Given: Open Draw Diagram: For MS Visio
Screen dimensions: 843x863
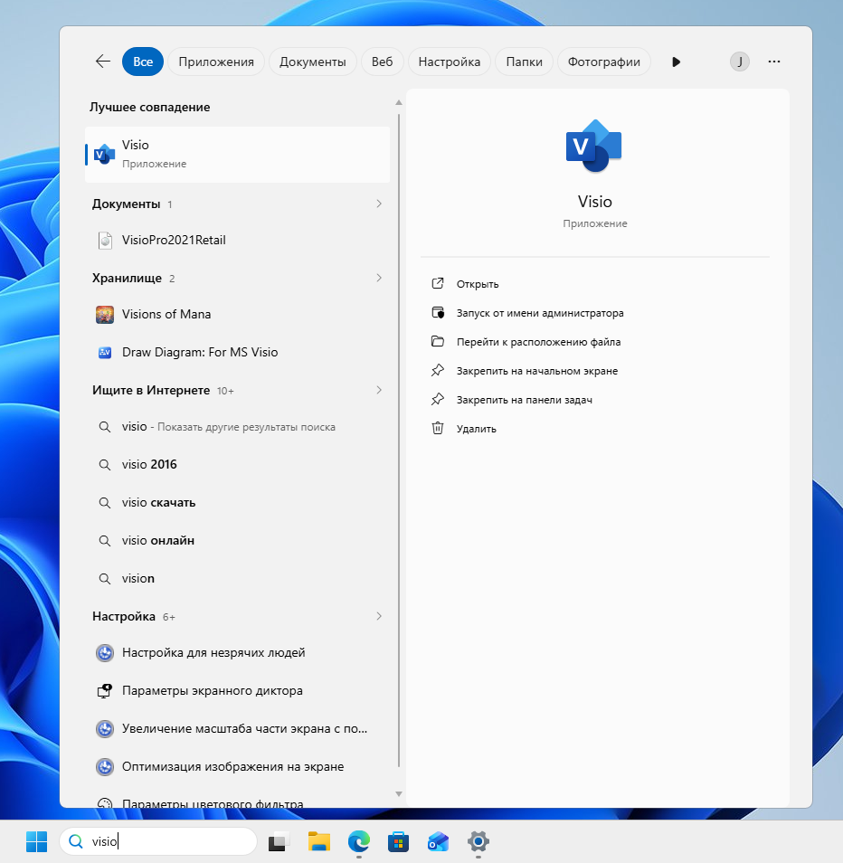Looking at the screenshot, I should click(237, 352).
